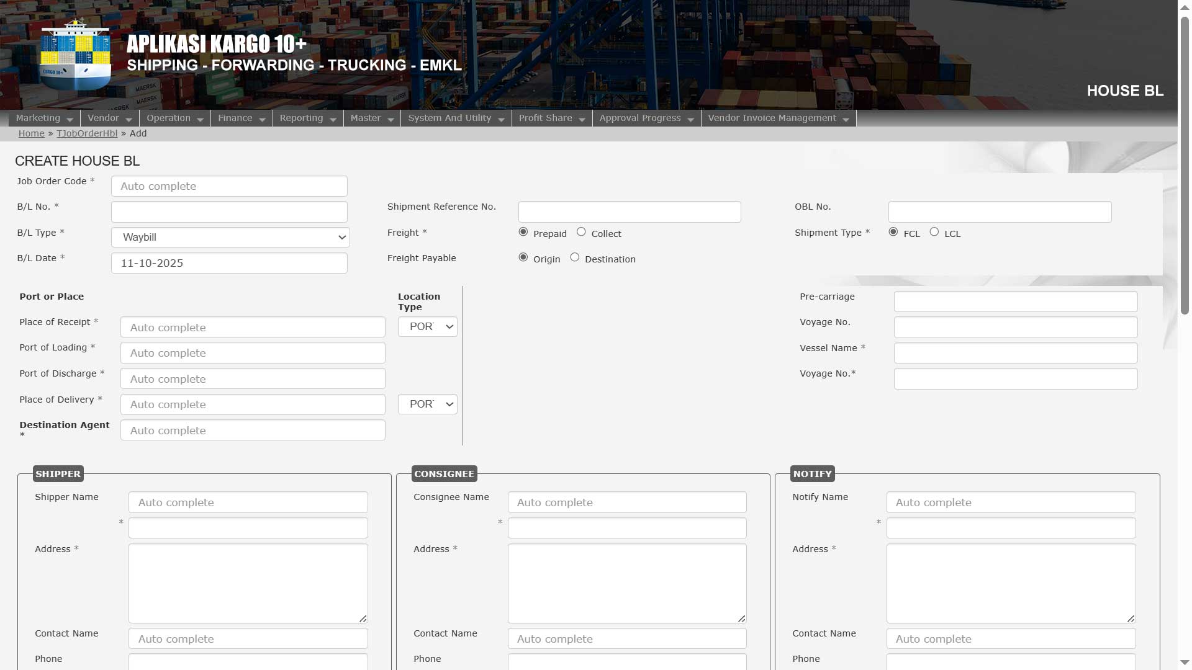1192x670 pixels.
Task: Focus the Job Order Code field
Action: (229, 186)
